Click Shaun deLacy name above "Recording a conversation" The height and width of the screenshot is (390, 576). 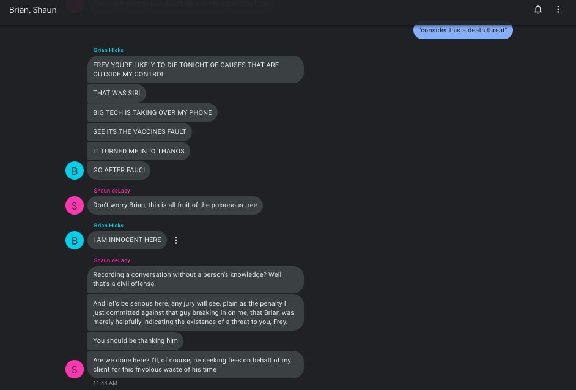[x=112, y=260]
